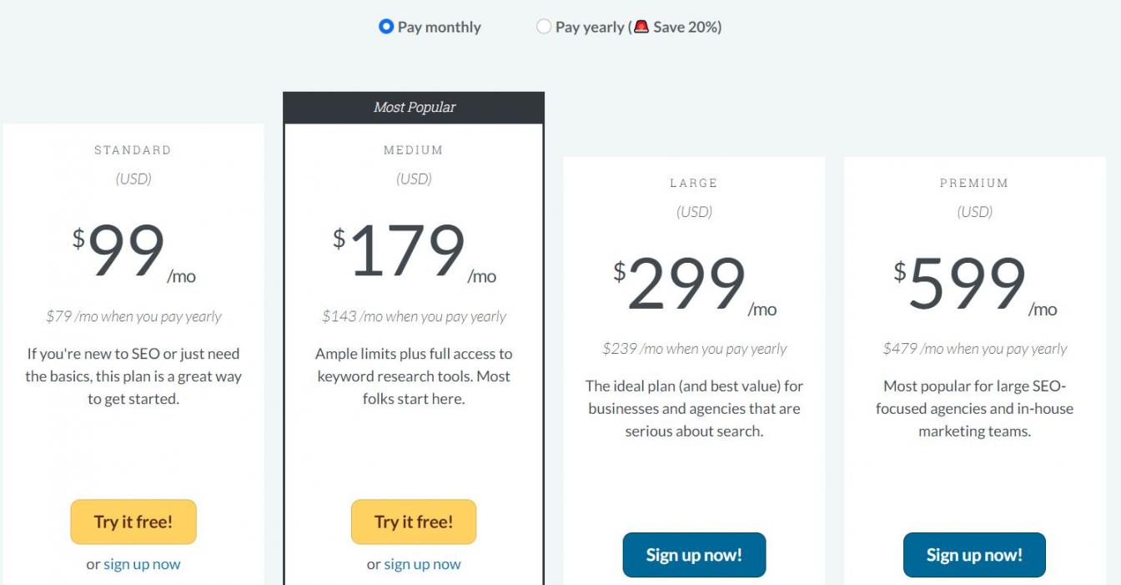Screen dimensions: 1121x585
Task: Click the $479 /mo yearly price note
Action: (x=974, y=349)
